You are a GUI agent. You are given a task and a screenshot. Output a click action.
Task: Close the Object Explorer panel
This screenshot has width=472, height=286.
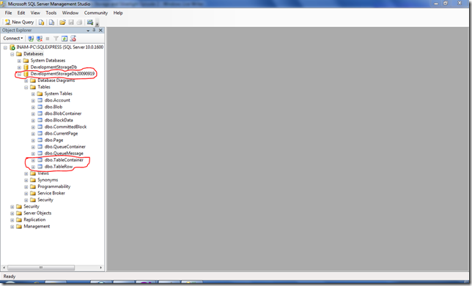tap(100, 30)
